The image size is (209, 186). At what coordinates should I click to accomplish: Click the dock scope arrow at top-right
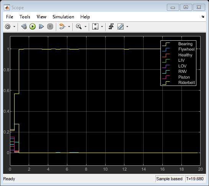pos(202,17)
